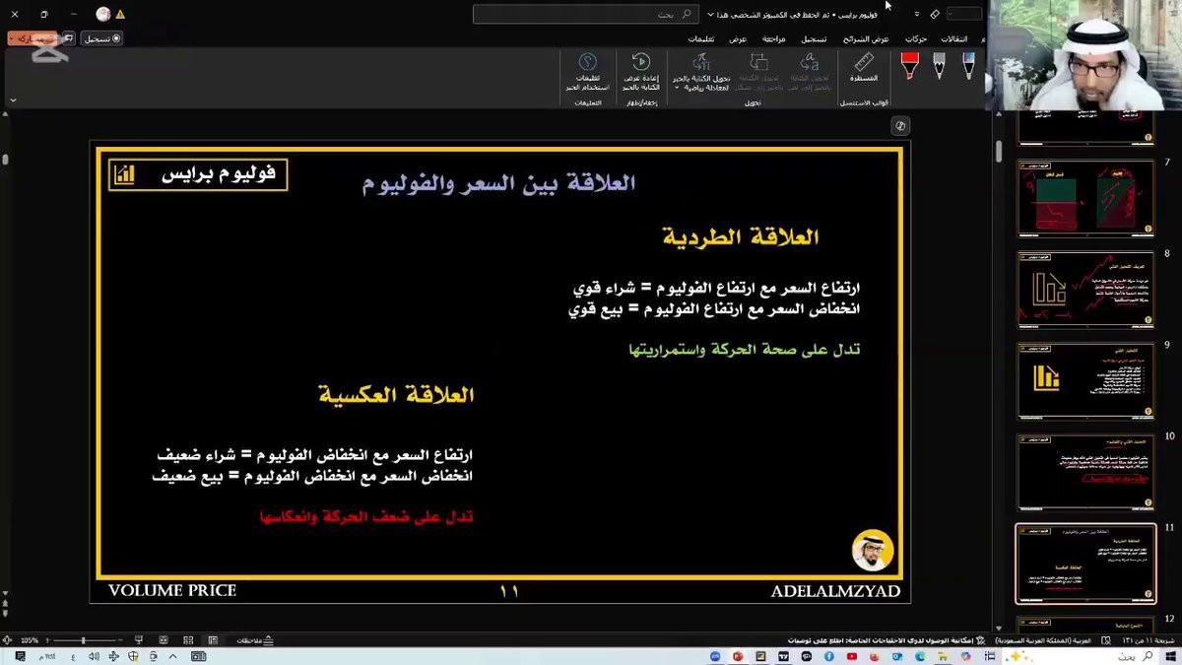This screenshot has height=665, width=1182.
Task: Expand the ink to math dropdown arrow
Action: point(679,88)
